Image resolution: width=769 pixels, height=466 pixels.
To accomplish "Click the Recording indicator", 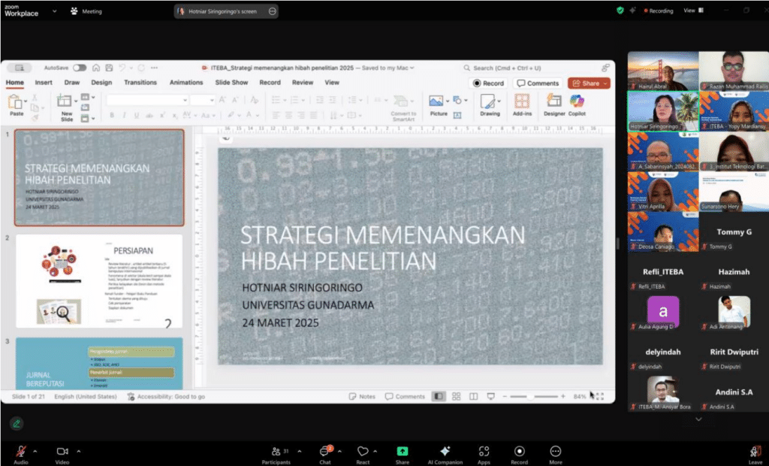I will click(659, 11).
